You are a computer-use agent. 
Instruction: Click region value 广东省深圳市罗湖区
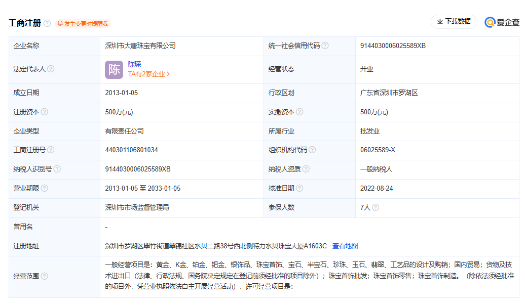pyautogui.click(x=389, y=93)
